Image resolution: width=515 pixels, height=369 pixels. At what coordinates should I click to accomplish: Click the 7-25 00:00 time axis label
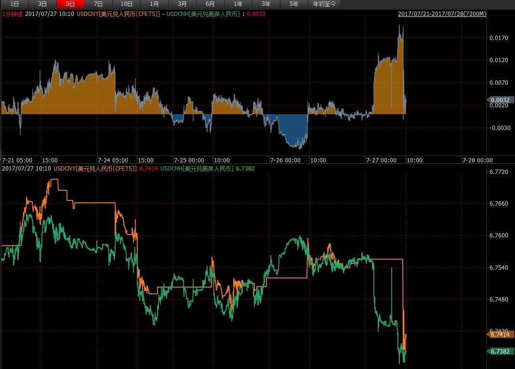coord(189,160)
